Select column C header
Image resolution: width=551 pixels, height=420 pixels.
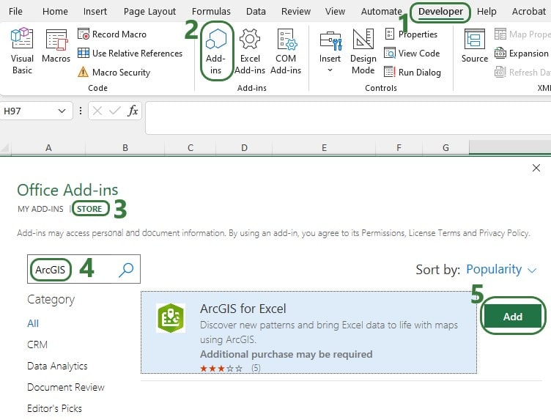point(191,147)
